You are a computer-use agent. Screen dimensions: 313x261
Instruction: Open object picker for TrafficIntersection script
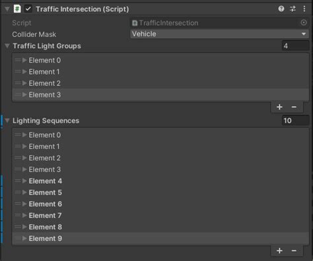coord(304,22)
